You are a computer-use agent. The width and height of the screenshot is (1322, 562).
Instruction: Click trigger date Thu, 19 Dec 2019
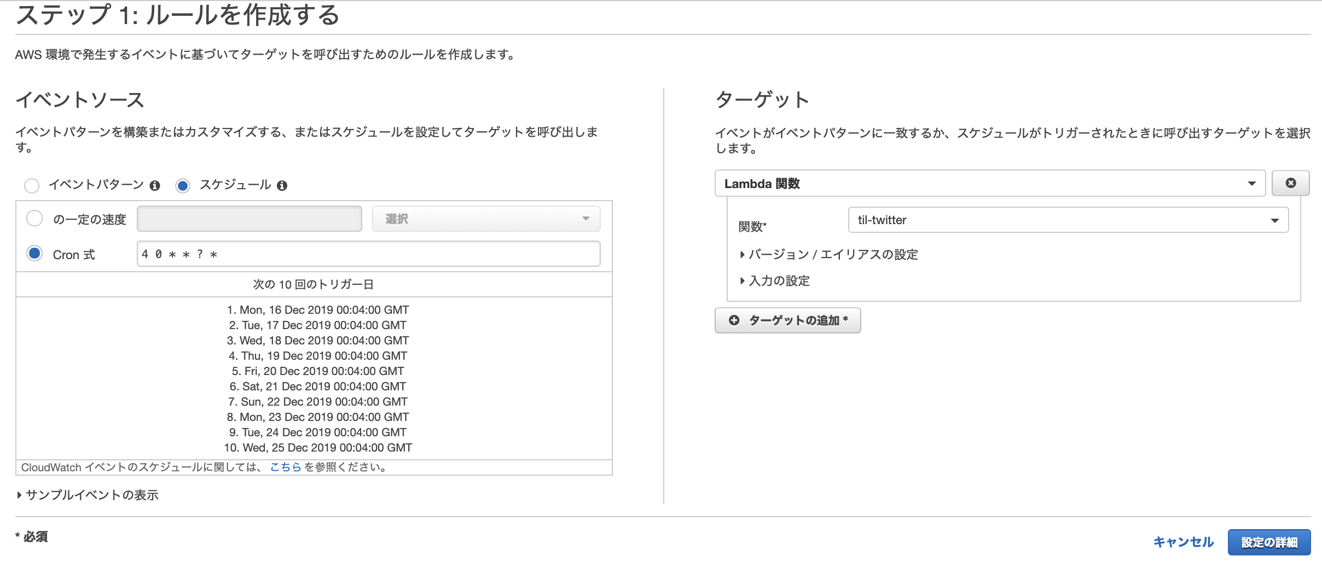pos(318,356)
